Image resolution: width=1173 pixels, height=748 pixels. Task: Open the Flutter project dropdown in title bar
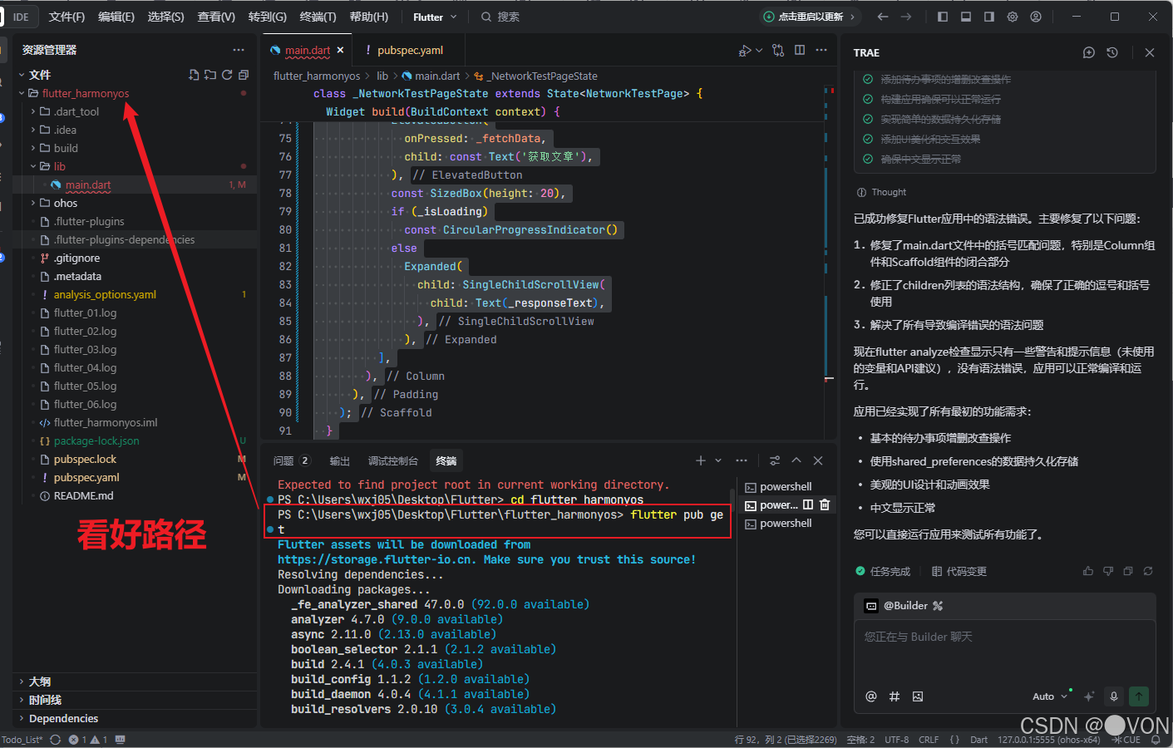point(435,17)
